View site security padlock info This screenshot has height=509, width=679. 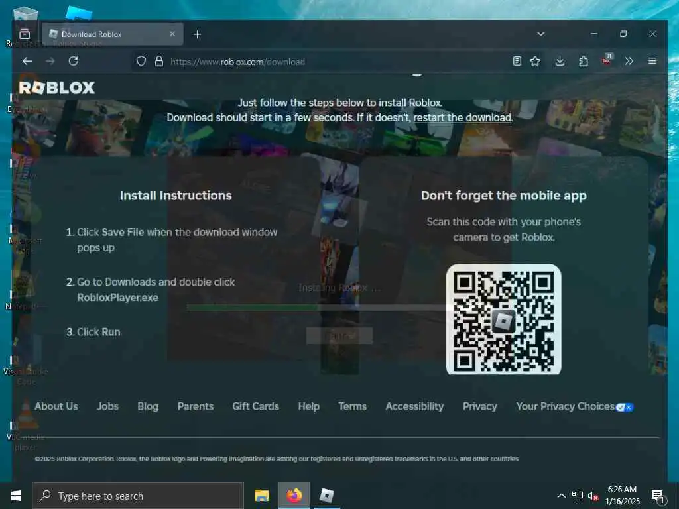159,61
